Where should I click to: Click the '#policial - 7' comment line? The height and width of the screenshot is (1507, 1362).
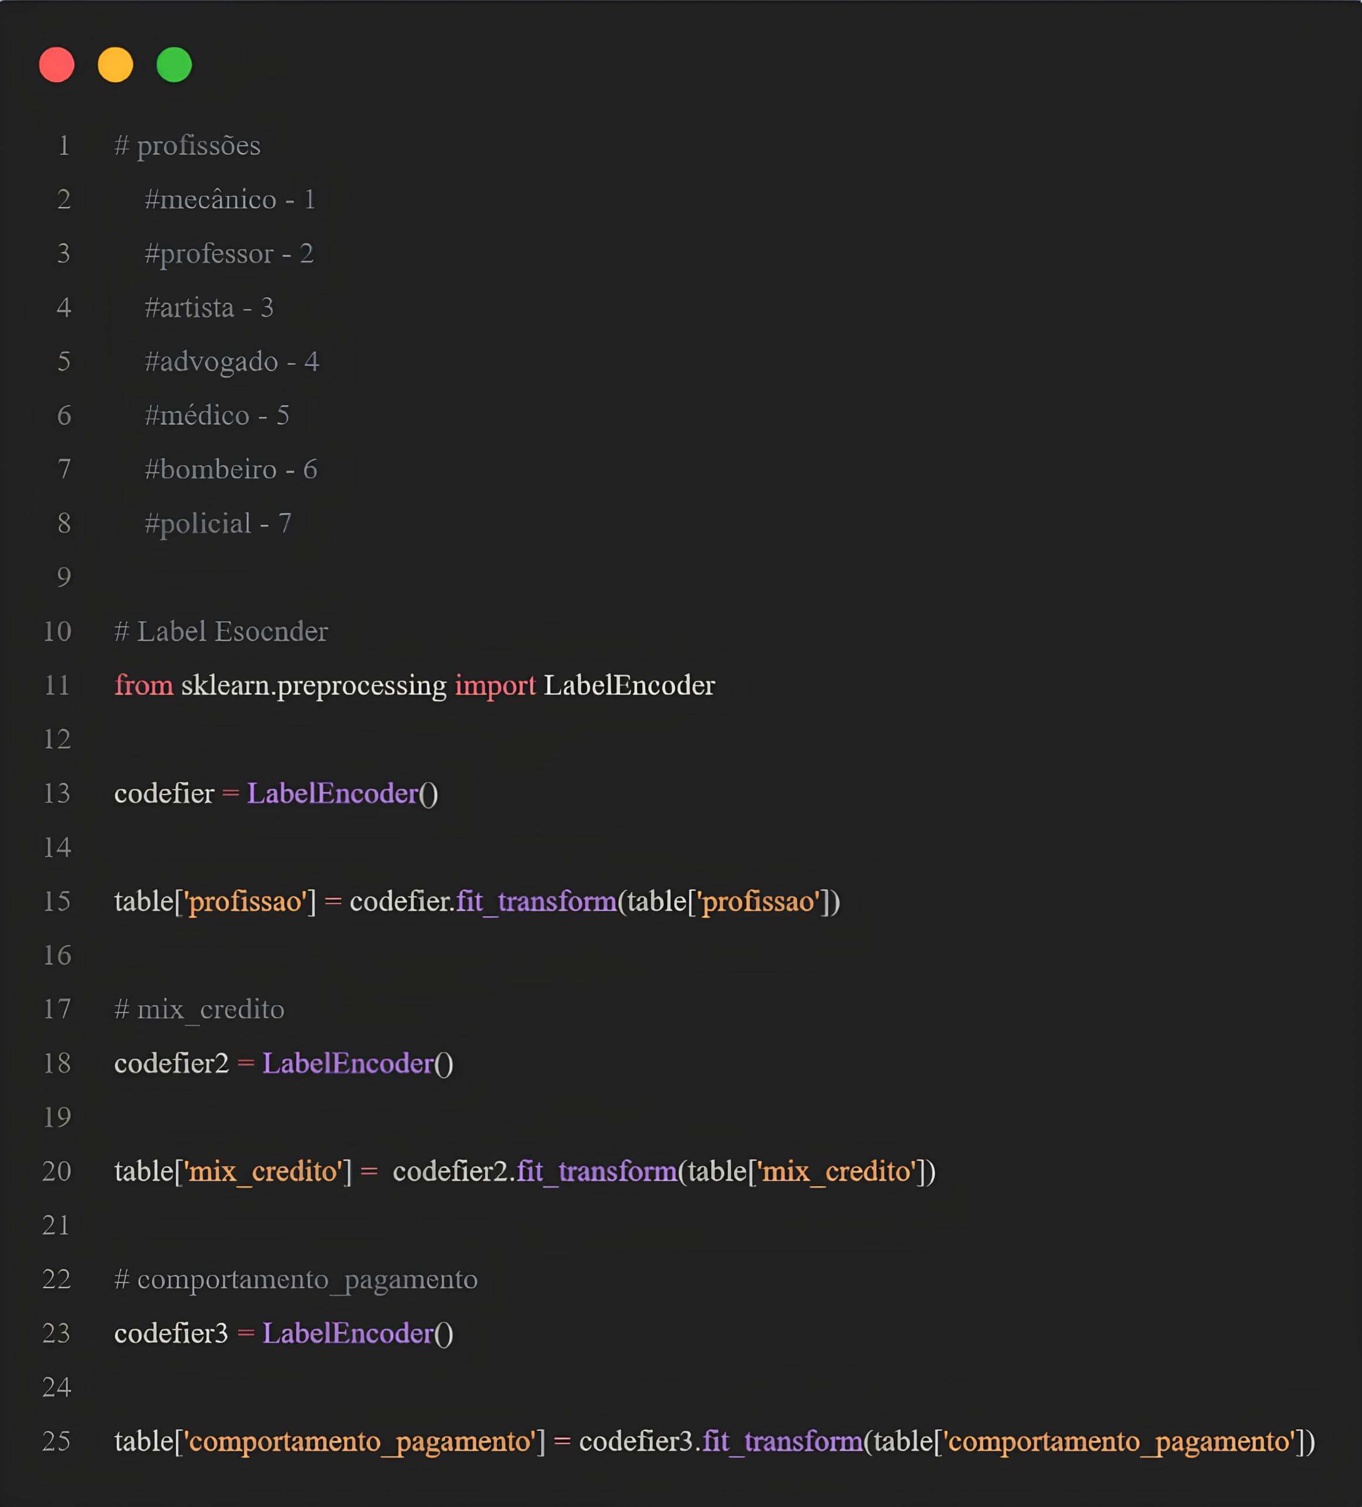point(218,523)
